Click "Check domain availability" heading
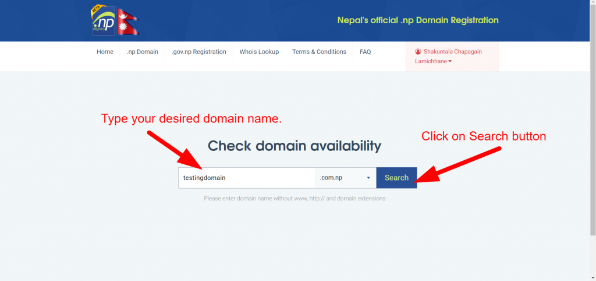Screen dimensions: 596x281 [x=295, y=146]
